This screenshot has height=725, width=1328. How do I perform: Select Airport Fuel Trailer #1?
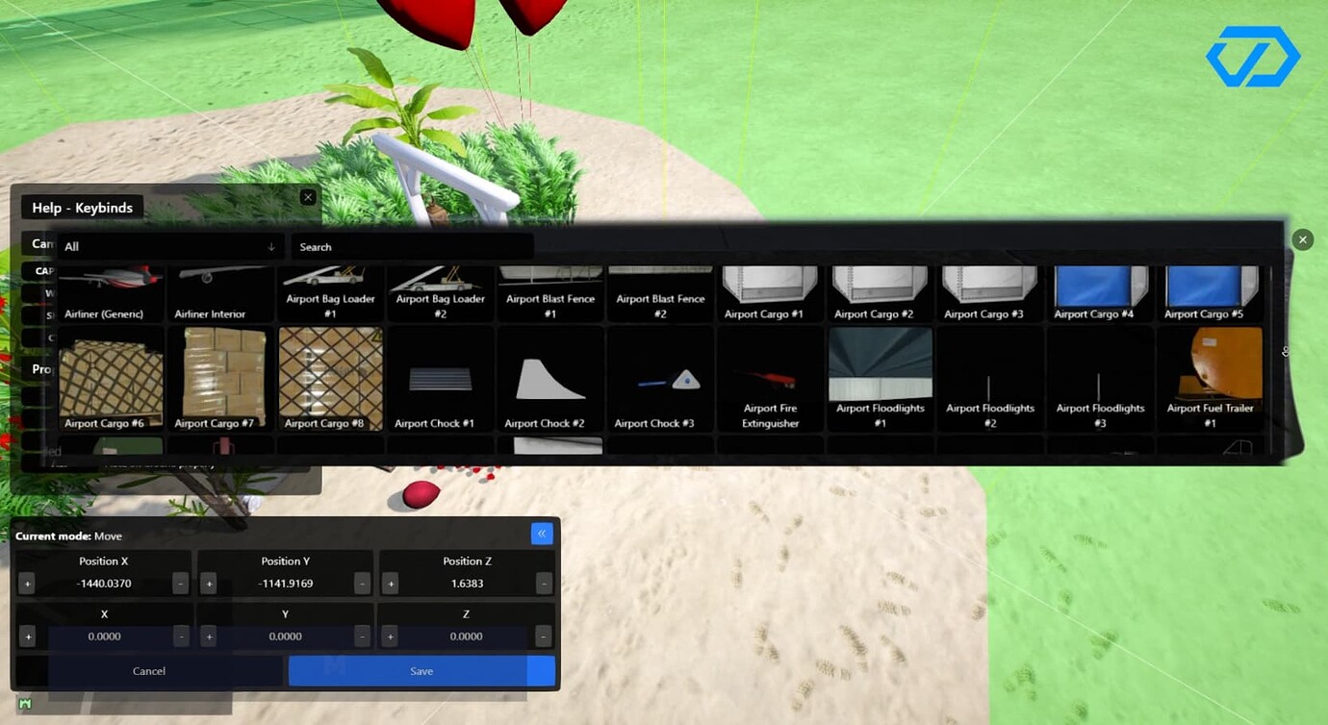click(1211, 377)
